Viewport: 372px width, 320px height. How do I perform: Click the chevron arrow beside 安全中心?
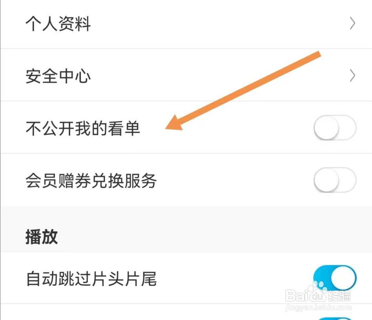point(352,76)
